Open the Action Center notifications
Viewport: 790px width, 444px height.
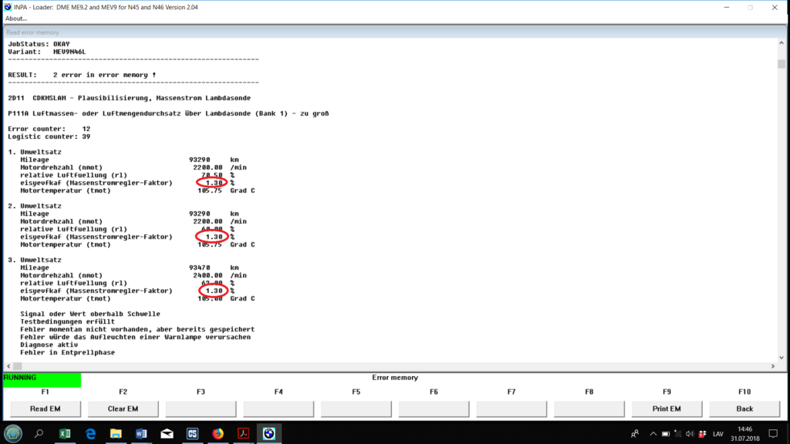[x=773, y=434]
